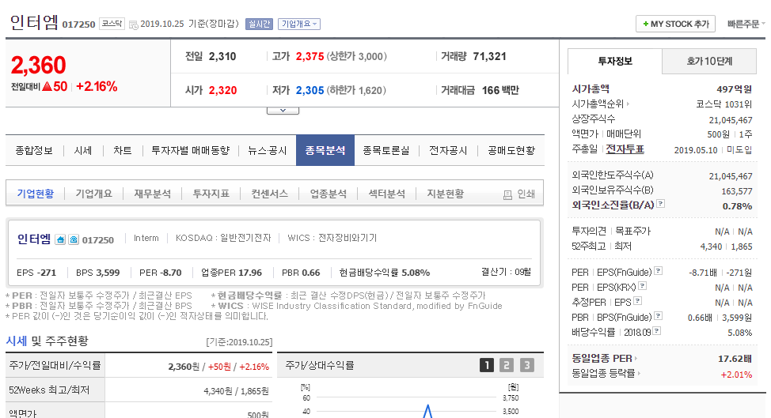The image size is (771, 418).
Task: Toggle the 실시간 real-time button
Action: (x=259, y=24)
